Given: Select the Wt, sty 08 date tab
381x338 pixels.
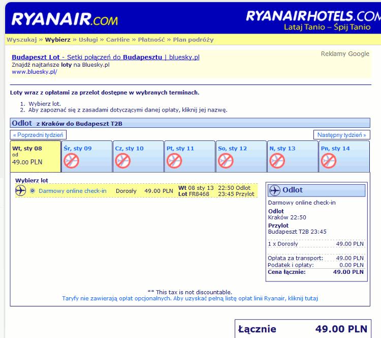Looking at the screenshot, I should (x=36, y=156).
